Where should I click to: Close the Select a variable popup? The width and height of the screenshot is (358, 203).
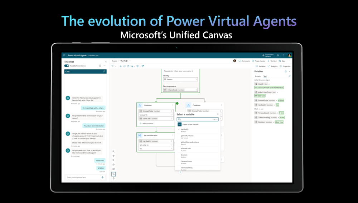point(218,114)
